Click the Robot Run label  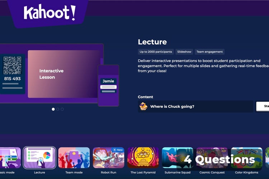pyautogui.click(x=108, y=173)
